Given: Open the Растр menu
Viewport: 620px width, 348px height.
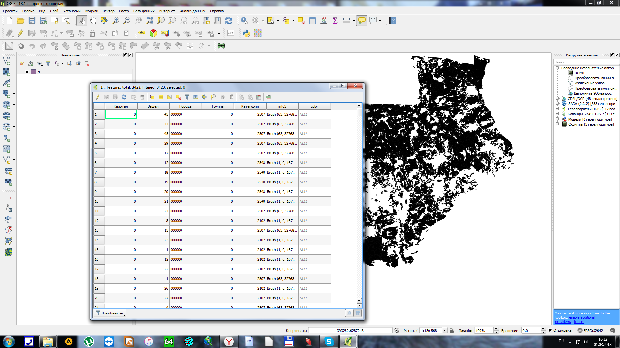Looking at the screenshot, I should tap(124, 11).
